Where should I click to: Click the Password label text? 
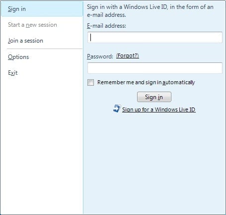pyautogui.click(x=100, y=56)
